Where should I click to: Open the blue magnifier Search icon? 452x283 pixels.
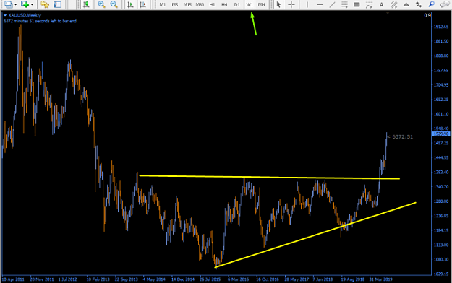point(431,4)
